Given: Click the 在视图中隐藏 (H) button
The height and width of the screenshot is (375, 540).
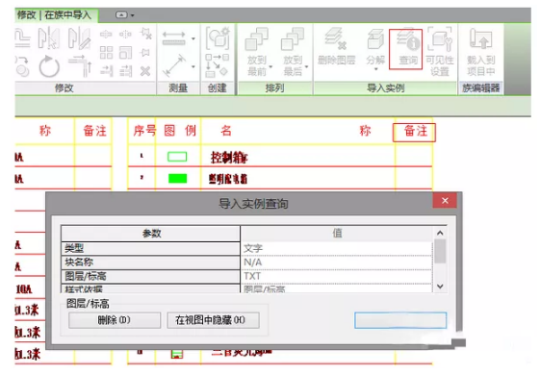Looking at the screenshot, I should point(213,320).
